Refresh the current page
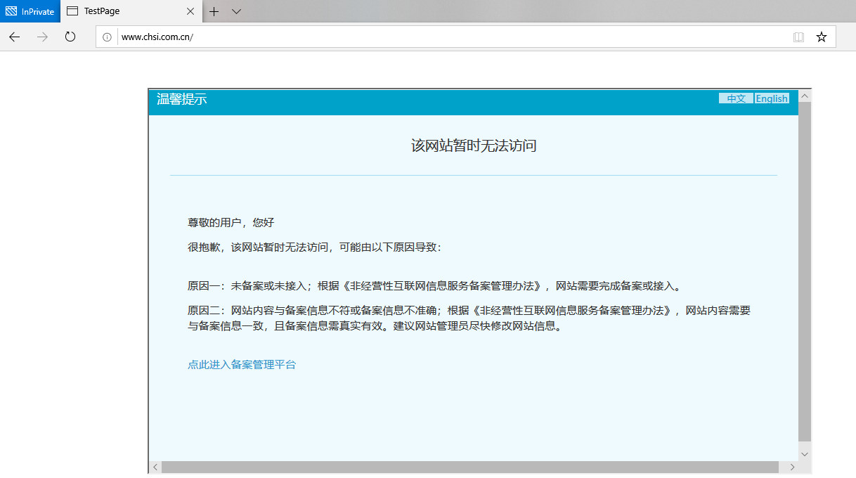The height and width of the screenshot is (478, 856). pos(70,37)
